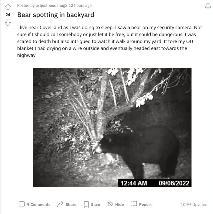213x214 pixels.
Task: Select the Hide text label
Action: click(x=119, y=204)
